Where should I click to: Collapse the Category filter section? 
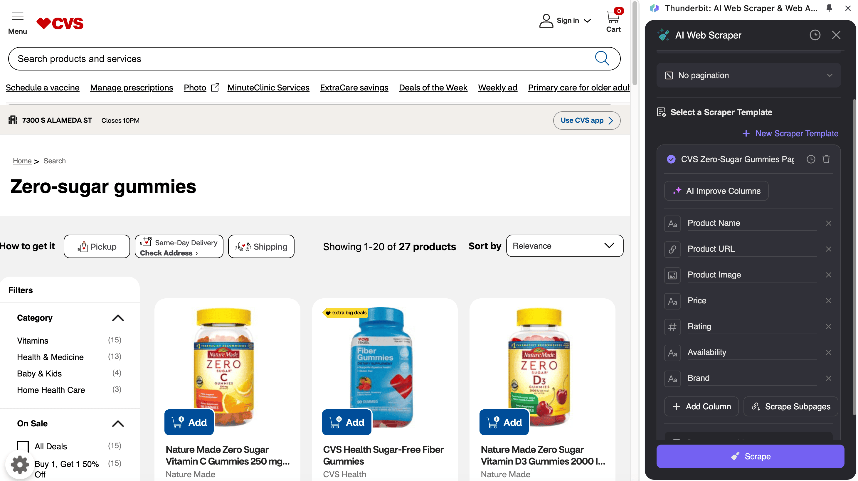pyautogui.click(x=117, y=318)
